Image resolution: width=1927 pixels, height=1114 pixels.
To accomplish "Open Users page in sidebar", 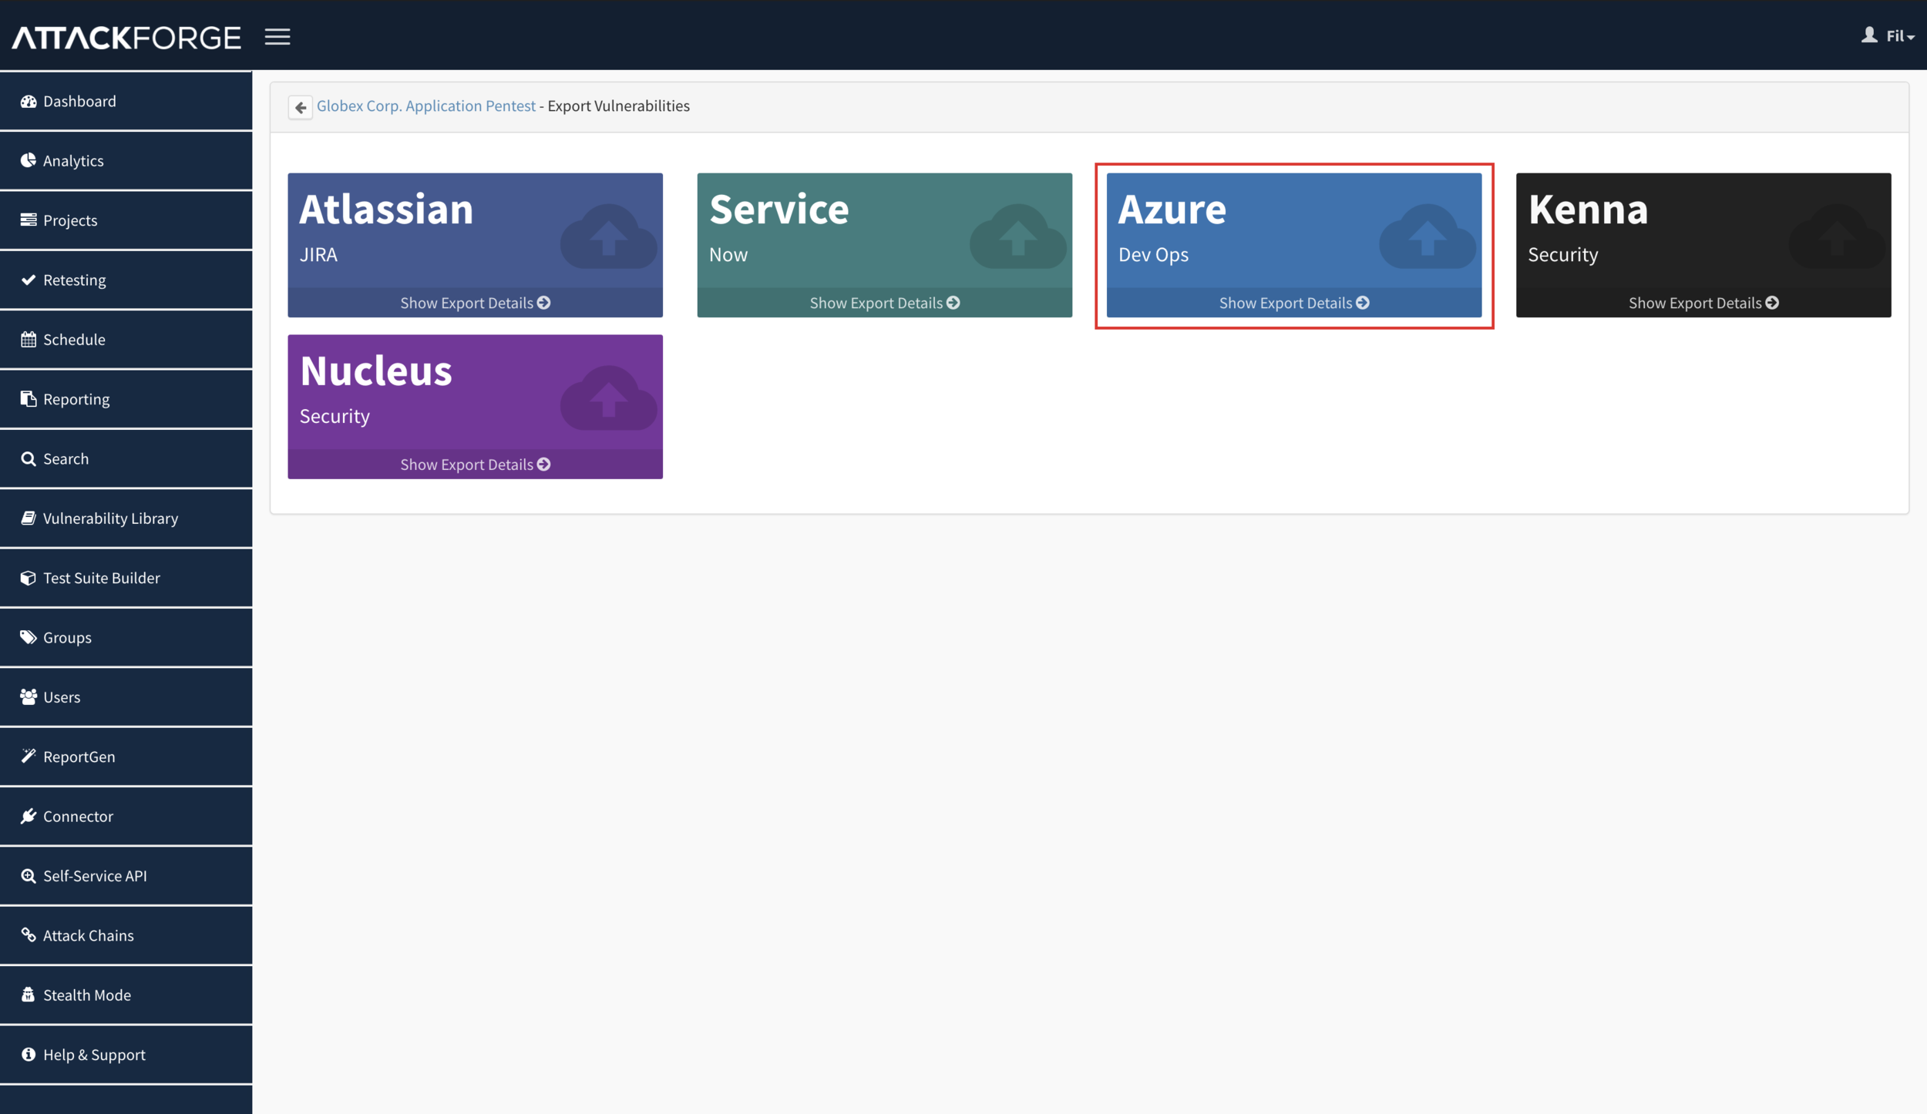I will (126, 696).
